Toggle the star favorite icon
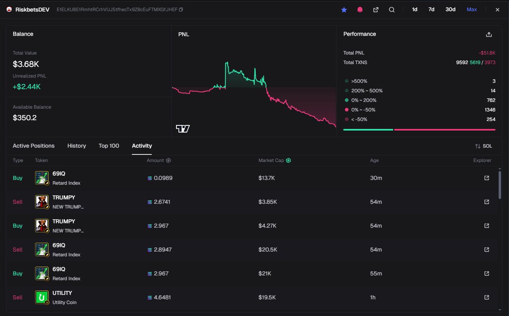 pos(344,9)
